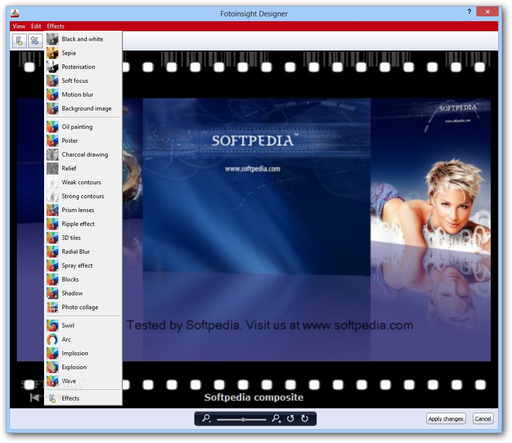Select Oil painting menu entry

[83, 127]
